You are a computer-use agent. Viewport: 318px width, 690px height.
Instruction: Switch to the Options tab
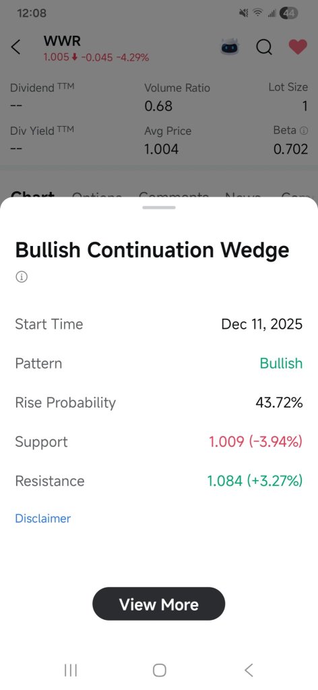pos(97,194)
